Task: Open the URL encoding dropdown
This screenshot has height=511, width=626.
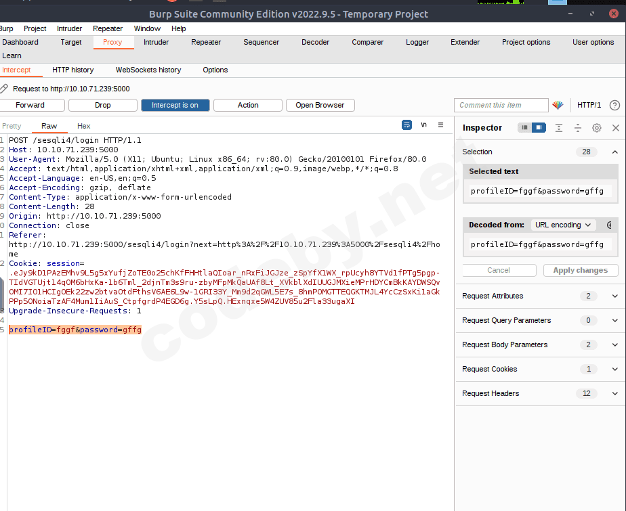Action: coord(562,225)
